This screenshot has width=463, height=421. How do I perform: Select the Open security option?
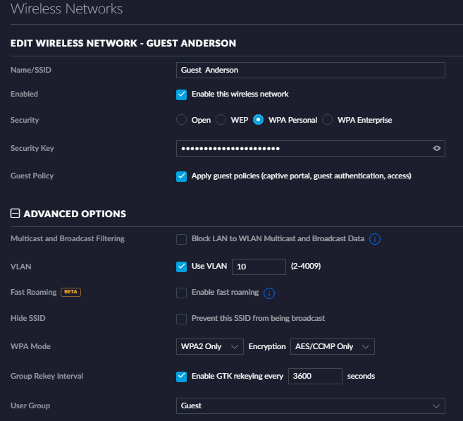click(x=181, y=120)
